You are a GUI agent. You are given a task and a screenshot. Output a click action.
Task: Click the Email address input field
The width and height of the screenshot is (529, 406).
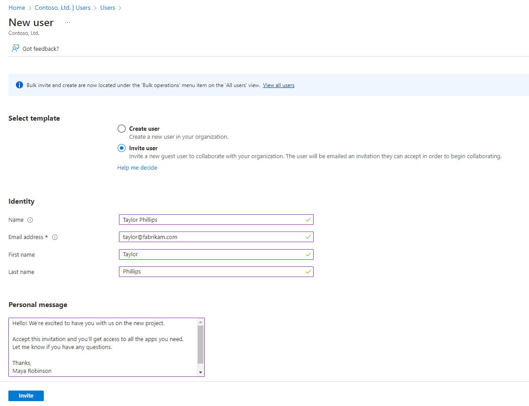[216, 237]
